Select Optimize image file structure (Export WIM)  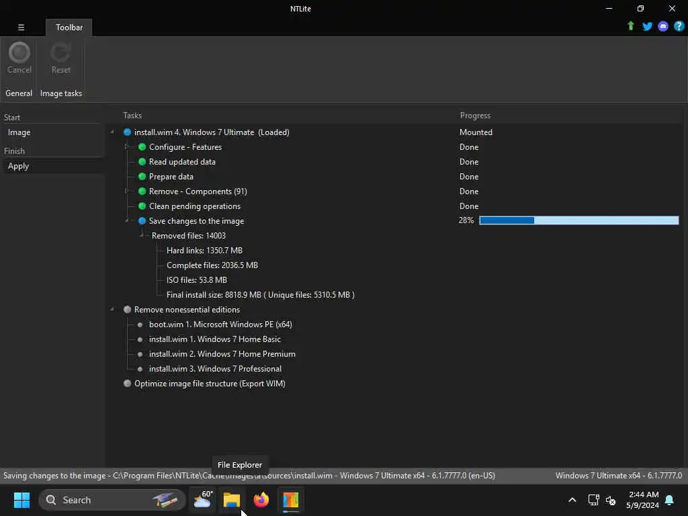click(x=210, y=384)
